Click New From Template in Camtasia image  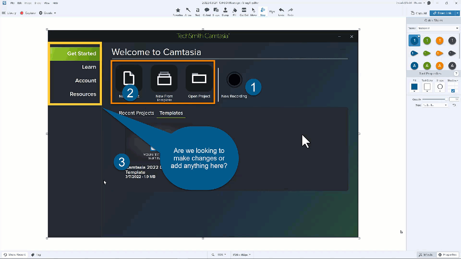click(164, 83)
